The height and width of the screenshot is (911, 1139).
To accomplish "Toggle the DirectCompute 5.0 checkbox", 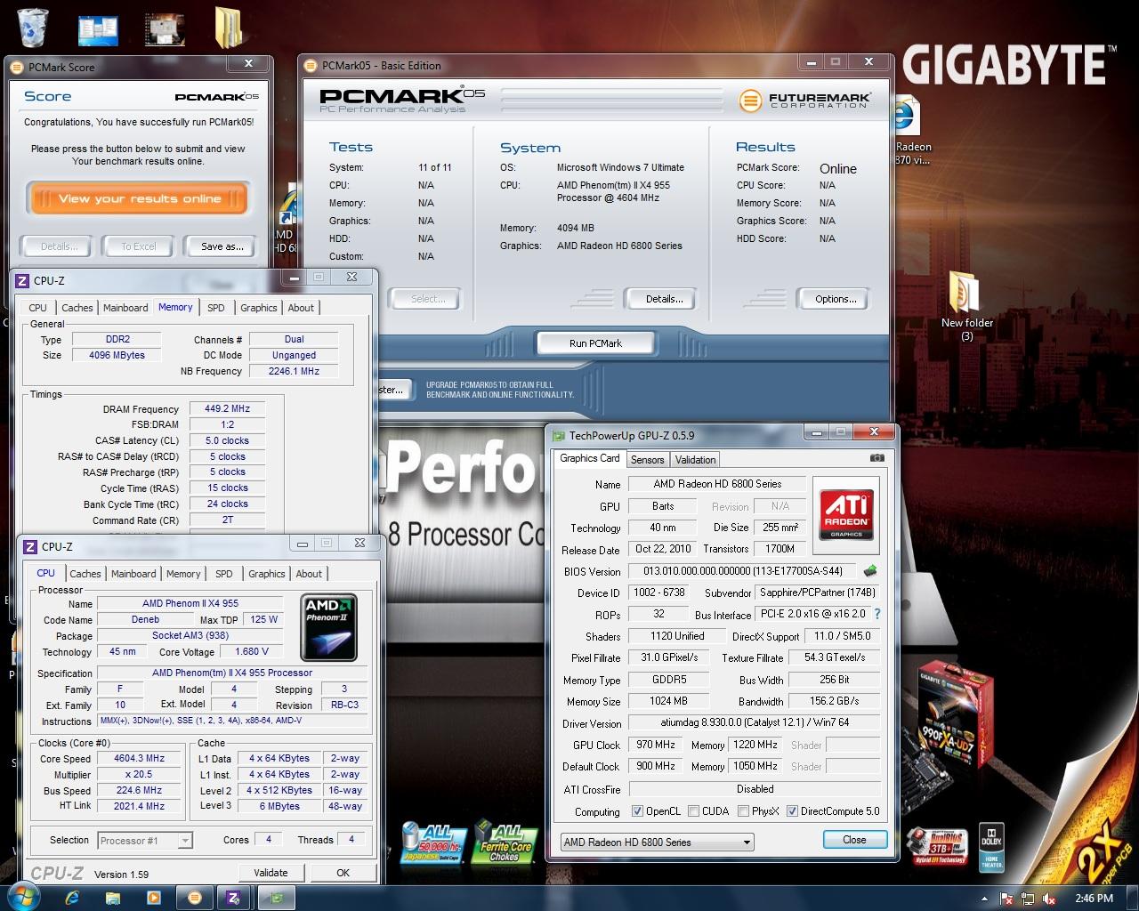I will [x=792, y=811].
